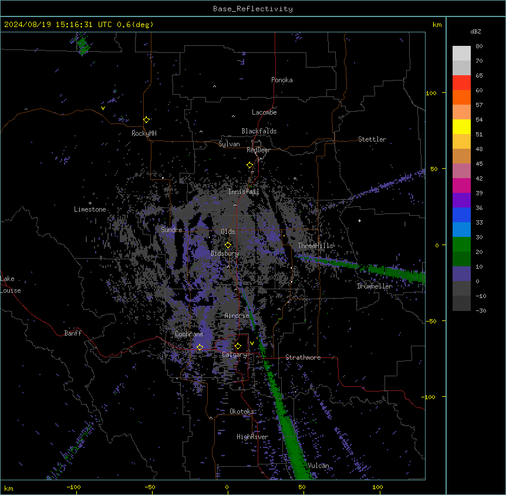Image resolution: width=506 pixels, height=495 pixels.
Task: Click the 50 tick on right axis
Action: [434, 169]
